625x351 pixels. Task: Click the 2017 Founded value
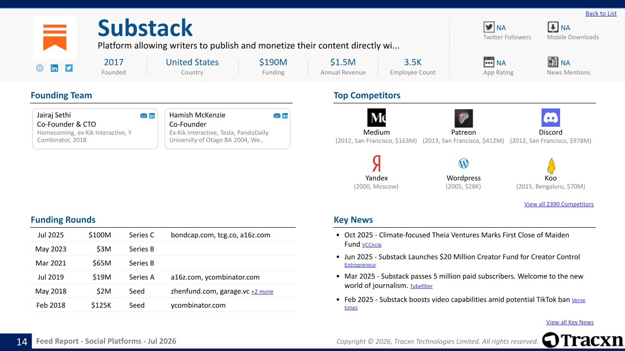114,62
